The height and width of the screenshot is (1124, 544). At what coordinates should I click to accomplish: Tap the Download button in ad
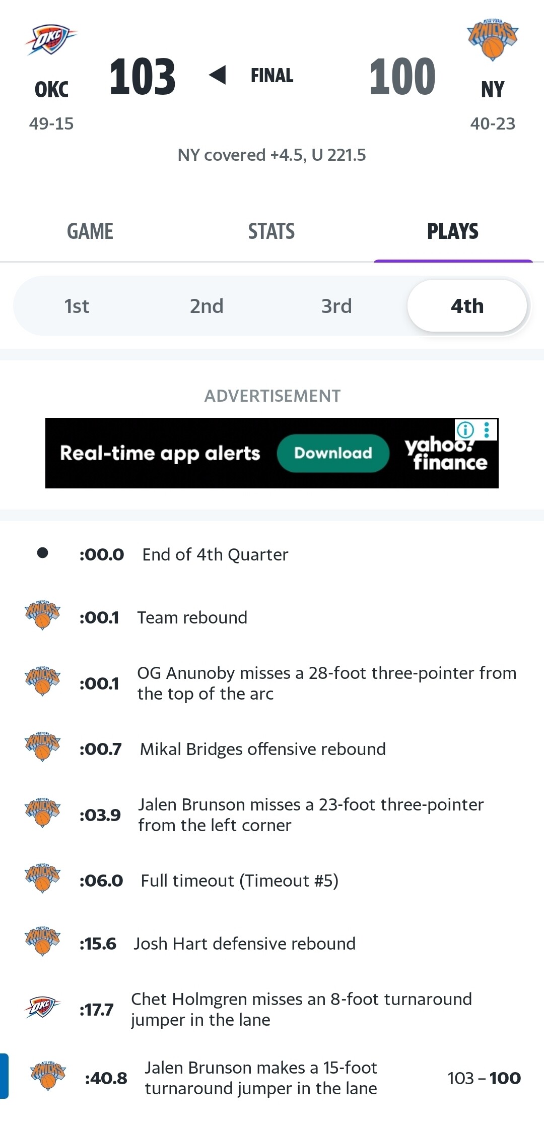pyautogui.click(x=333, y=453)
